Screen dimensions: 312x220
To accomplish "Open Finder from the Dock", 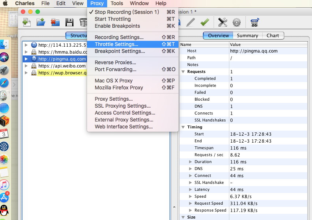I will [x=4, y=44].
